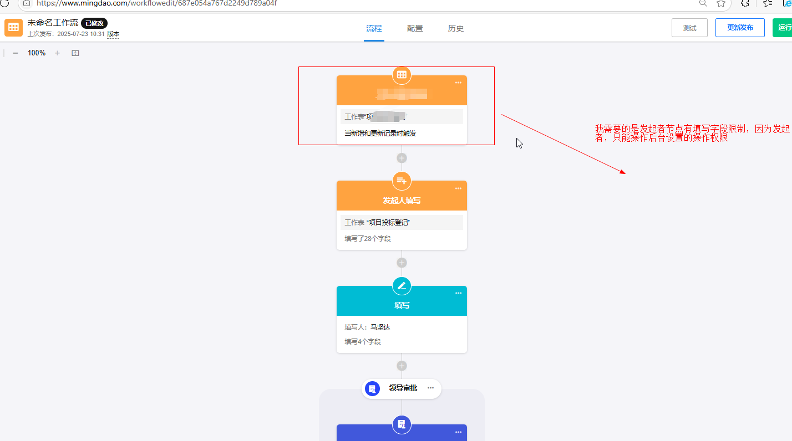Click the 100% zoom level value

click(37, 53)
